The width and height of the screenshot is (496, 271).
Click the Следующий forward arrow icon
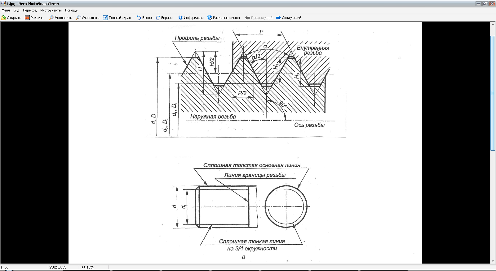tap(278, 18)
